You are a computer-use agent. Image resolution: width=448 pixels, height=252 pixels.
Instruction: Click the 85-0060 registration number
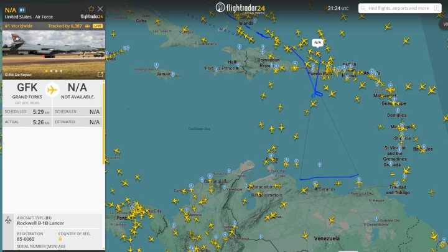pyautogui.click(x=26, y=239)
